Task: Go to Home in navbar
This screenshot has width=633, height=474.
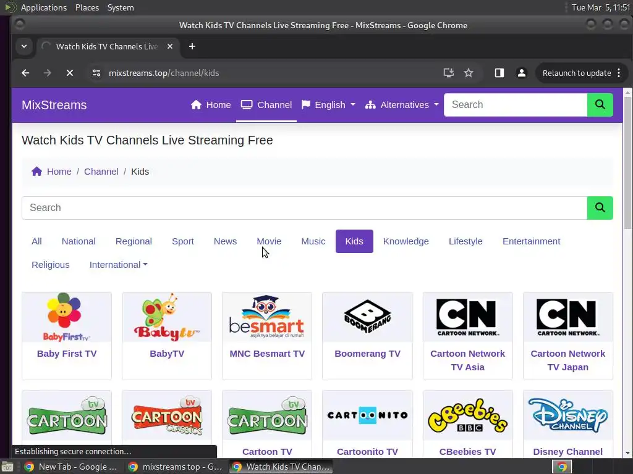Action: click(x=211, y=105)
